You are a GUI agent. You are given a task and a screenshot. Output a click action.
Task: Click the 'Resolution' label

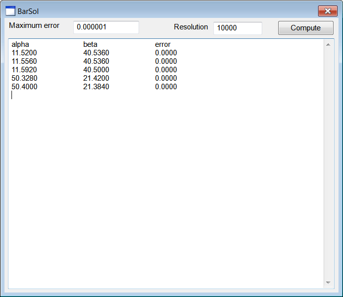tap(191, 27)
